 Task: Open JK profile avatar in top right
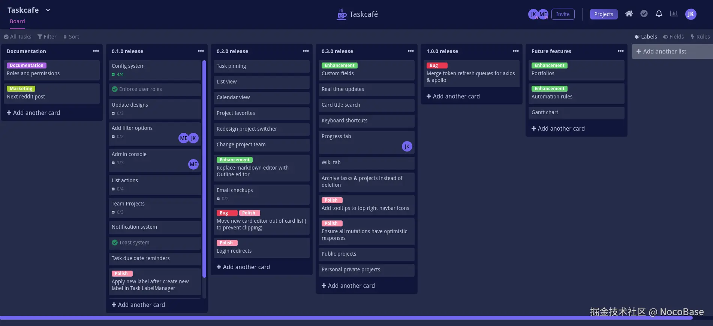coord(691,14)
